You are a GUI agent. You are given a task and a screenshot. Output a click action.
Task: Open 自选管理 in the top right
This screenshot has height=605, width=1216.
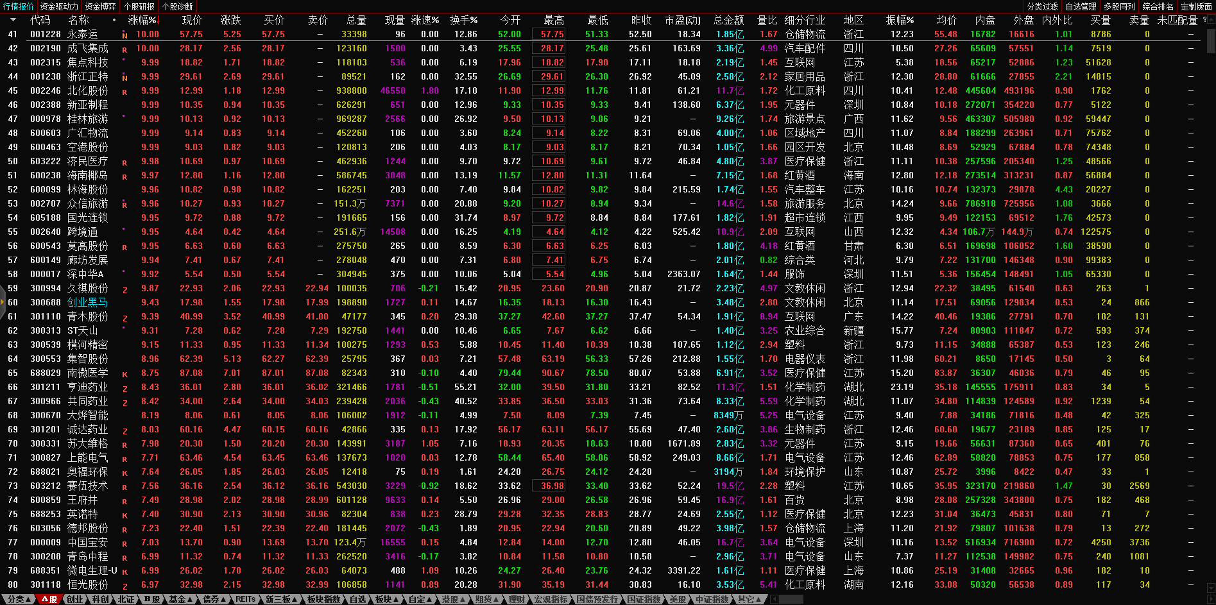click(1081, 6)
